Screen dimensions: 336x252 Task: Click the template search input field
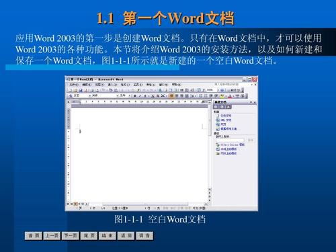230,140
